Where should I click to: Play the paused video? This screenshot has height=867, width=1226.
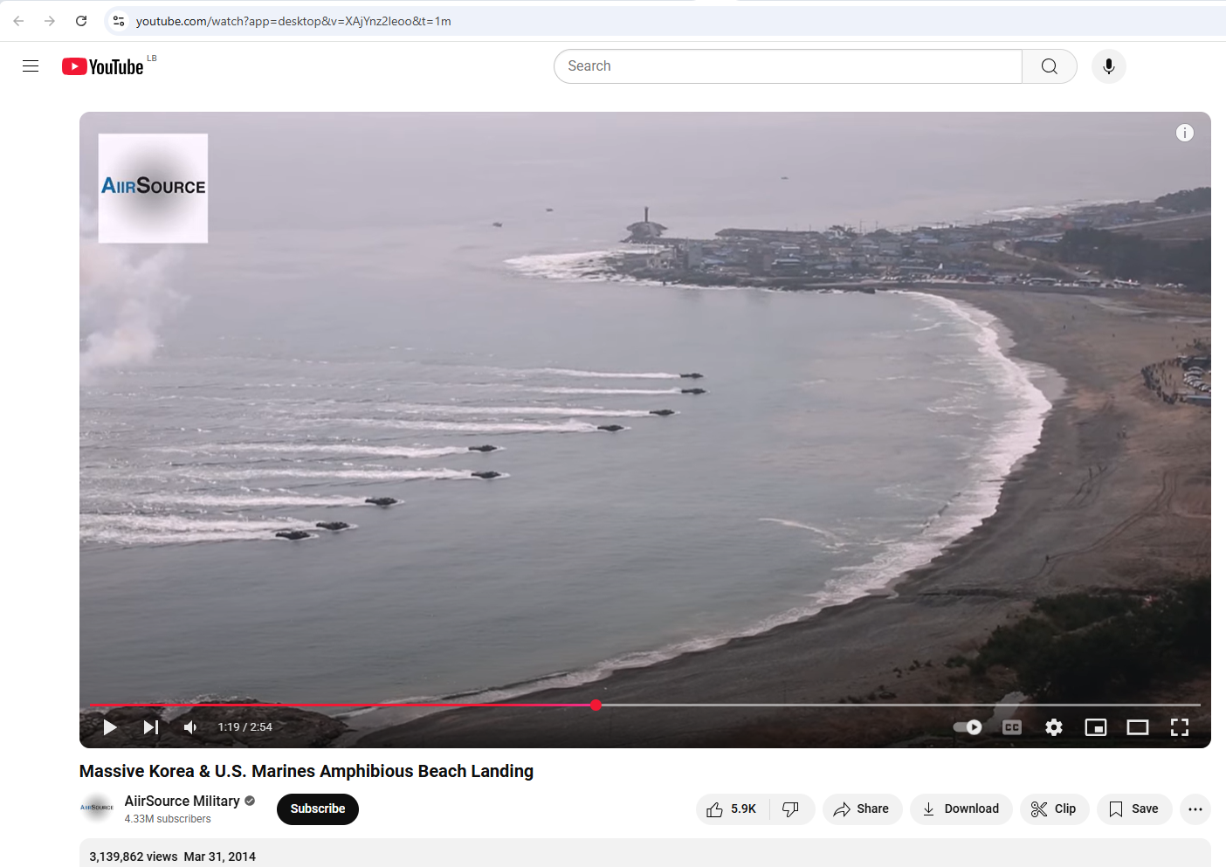[x=110, y=727]
